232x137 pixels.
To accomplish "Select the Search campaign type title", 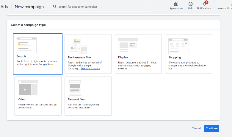I will click(21, 56).
